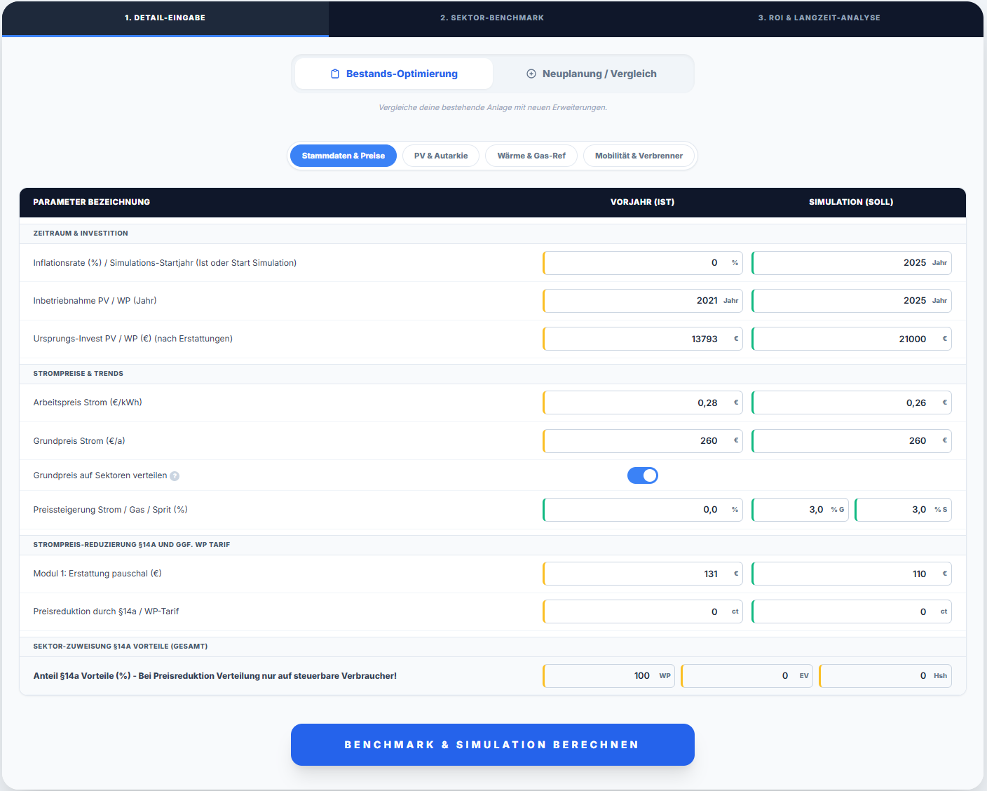This screenshot has height=791, width=987.
Task: Select the 1. Detail-Eingabe tab
Action: point(165,18)
